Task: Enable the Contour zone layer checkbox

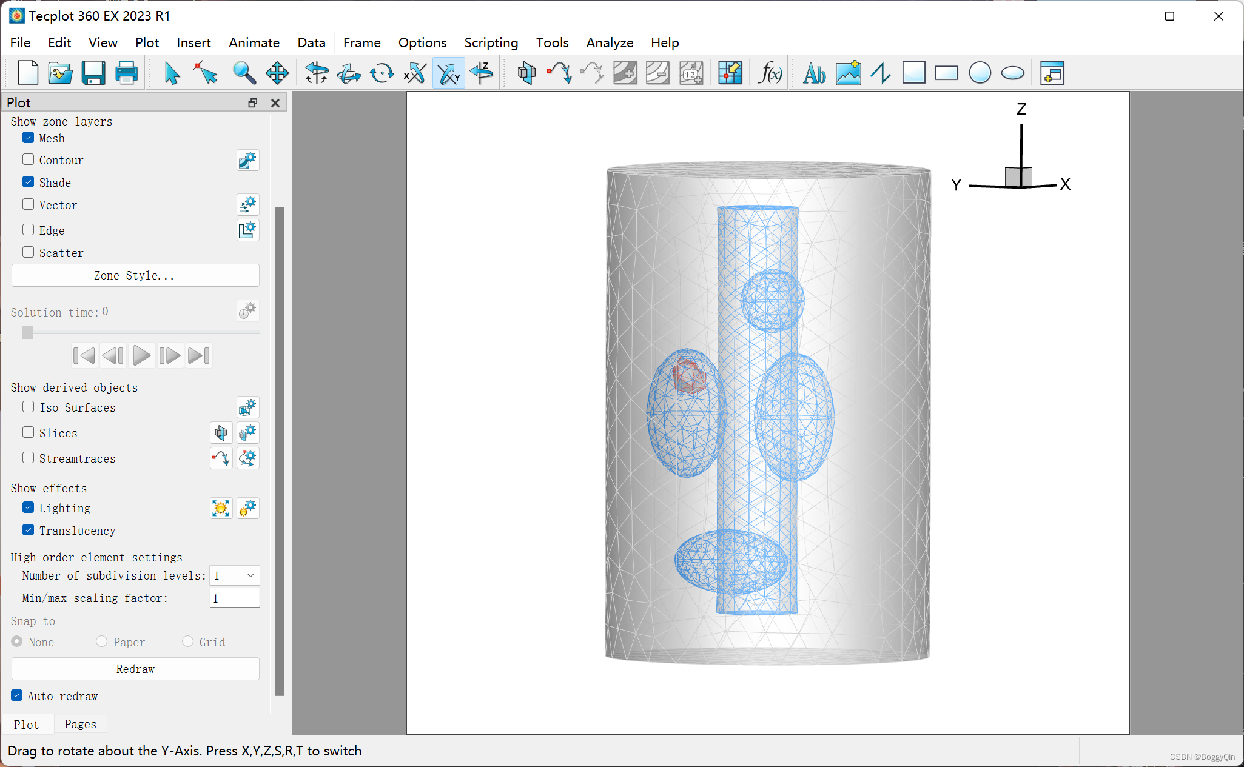Action: tap(29, 159)
